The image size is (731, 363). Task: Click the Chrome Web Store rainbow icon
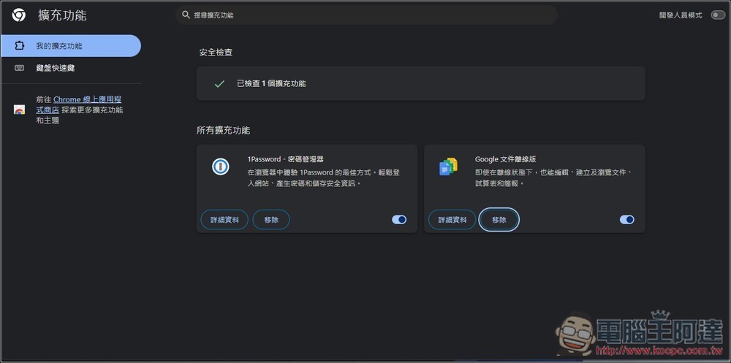[19, 110]
